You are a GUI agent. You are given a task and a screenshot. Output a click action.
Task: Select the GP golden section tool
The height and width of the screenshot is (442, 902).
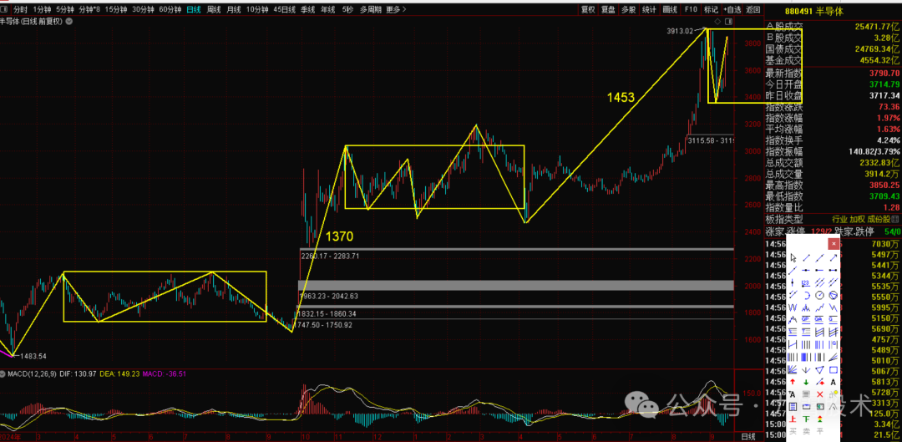click(807, 319)
